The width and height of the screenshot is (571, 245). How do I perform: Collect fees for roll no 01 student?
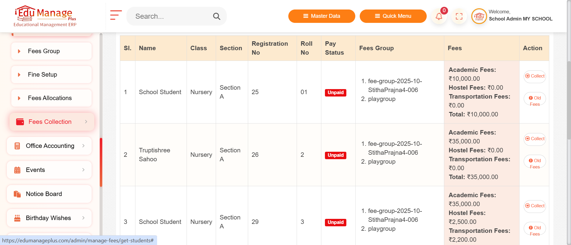coord(535,76)
